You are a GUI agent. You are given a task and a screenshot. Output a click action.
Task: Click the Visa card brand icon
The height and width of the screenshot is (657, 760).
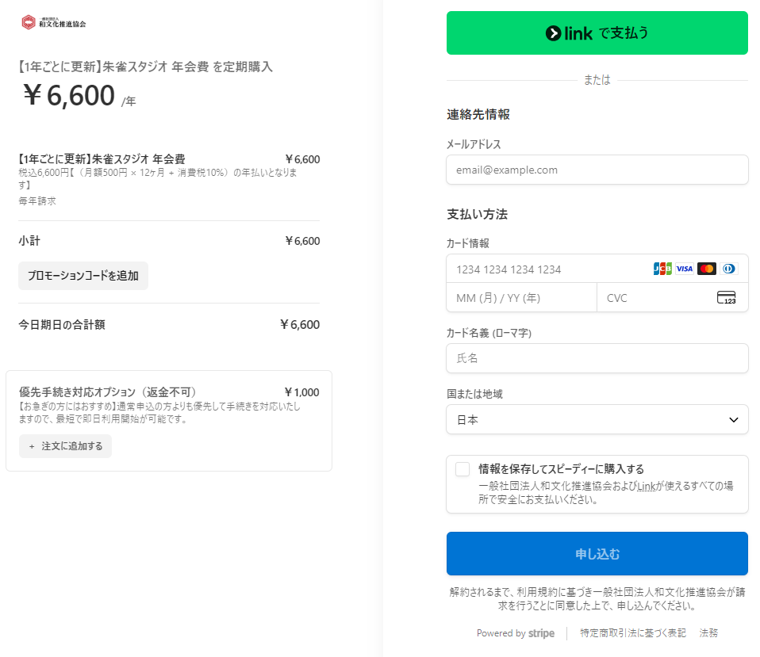coord(684,269)
